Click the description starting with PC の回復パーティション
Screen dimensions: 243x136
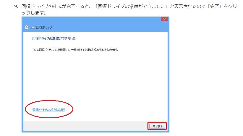tap(75, 50)
